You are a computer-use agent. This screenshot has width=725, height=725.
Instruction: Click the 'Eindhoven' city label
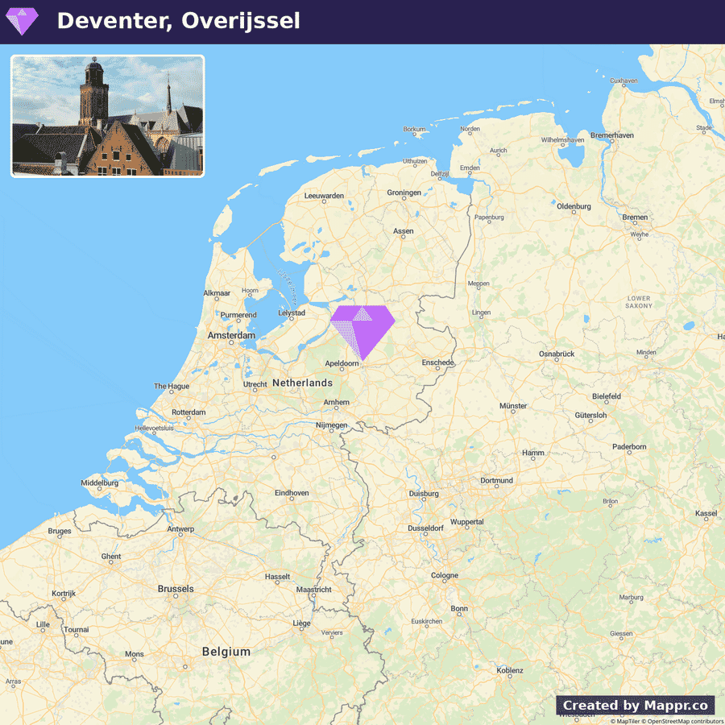coord(292,493)
